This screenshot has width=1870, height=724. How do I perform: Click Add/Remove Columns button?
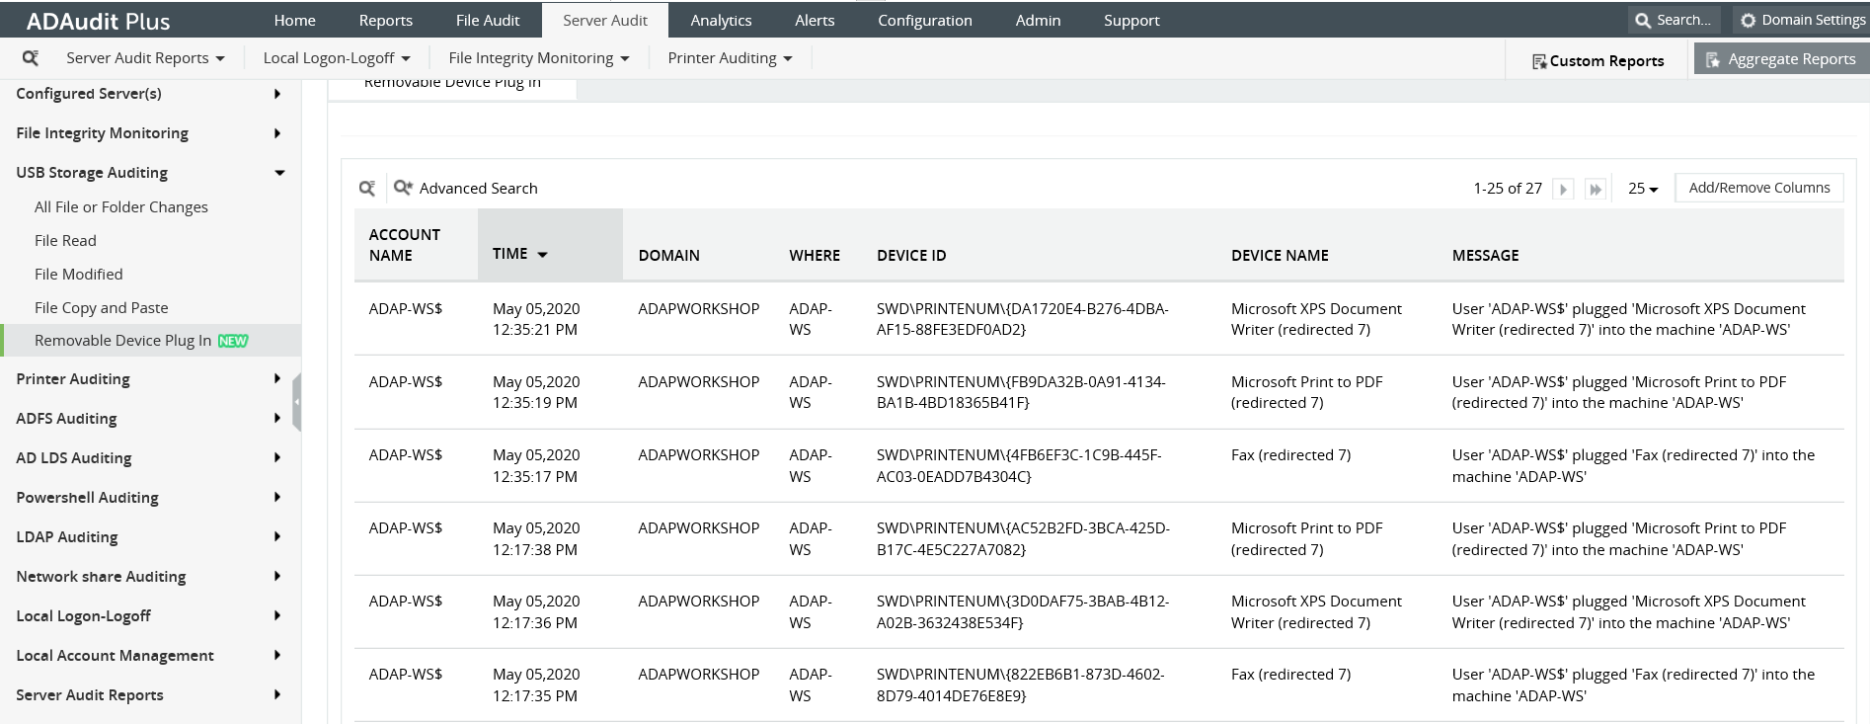(x=1758, y=188)
